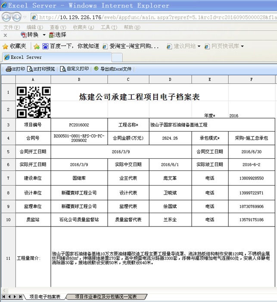Close the toolbar with the X
The image size is (277, 302).
point(5,35)
